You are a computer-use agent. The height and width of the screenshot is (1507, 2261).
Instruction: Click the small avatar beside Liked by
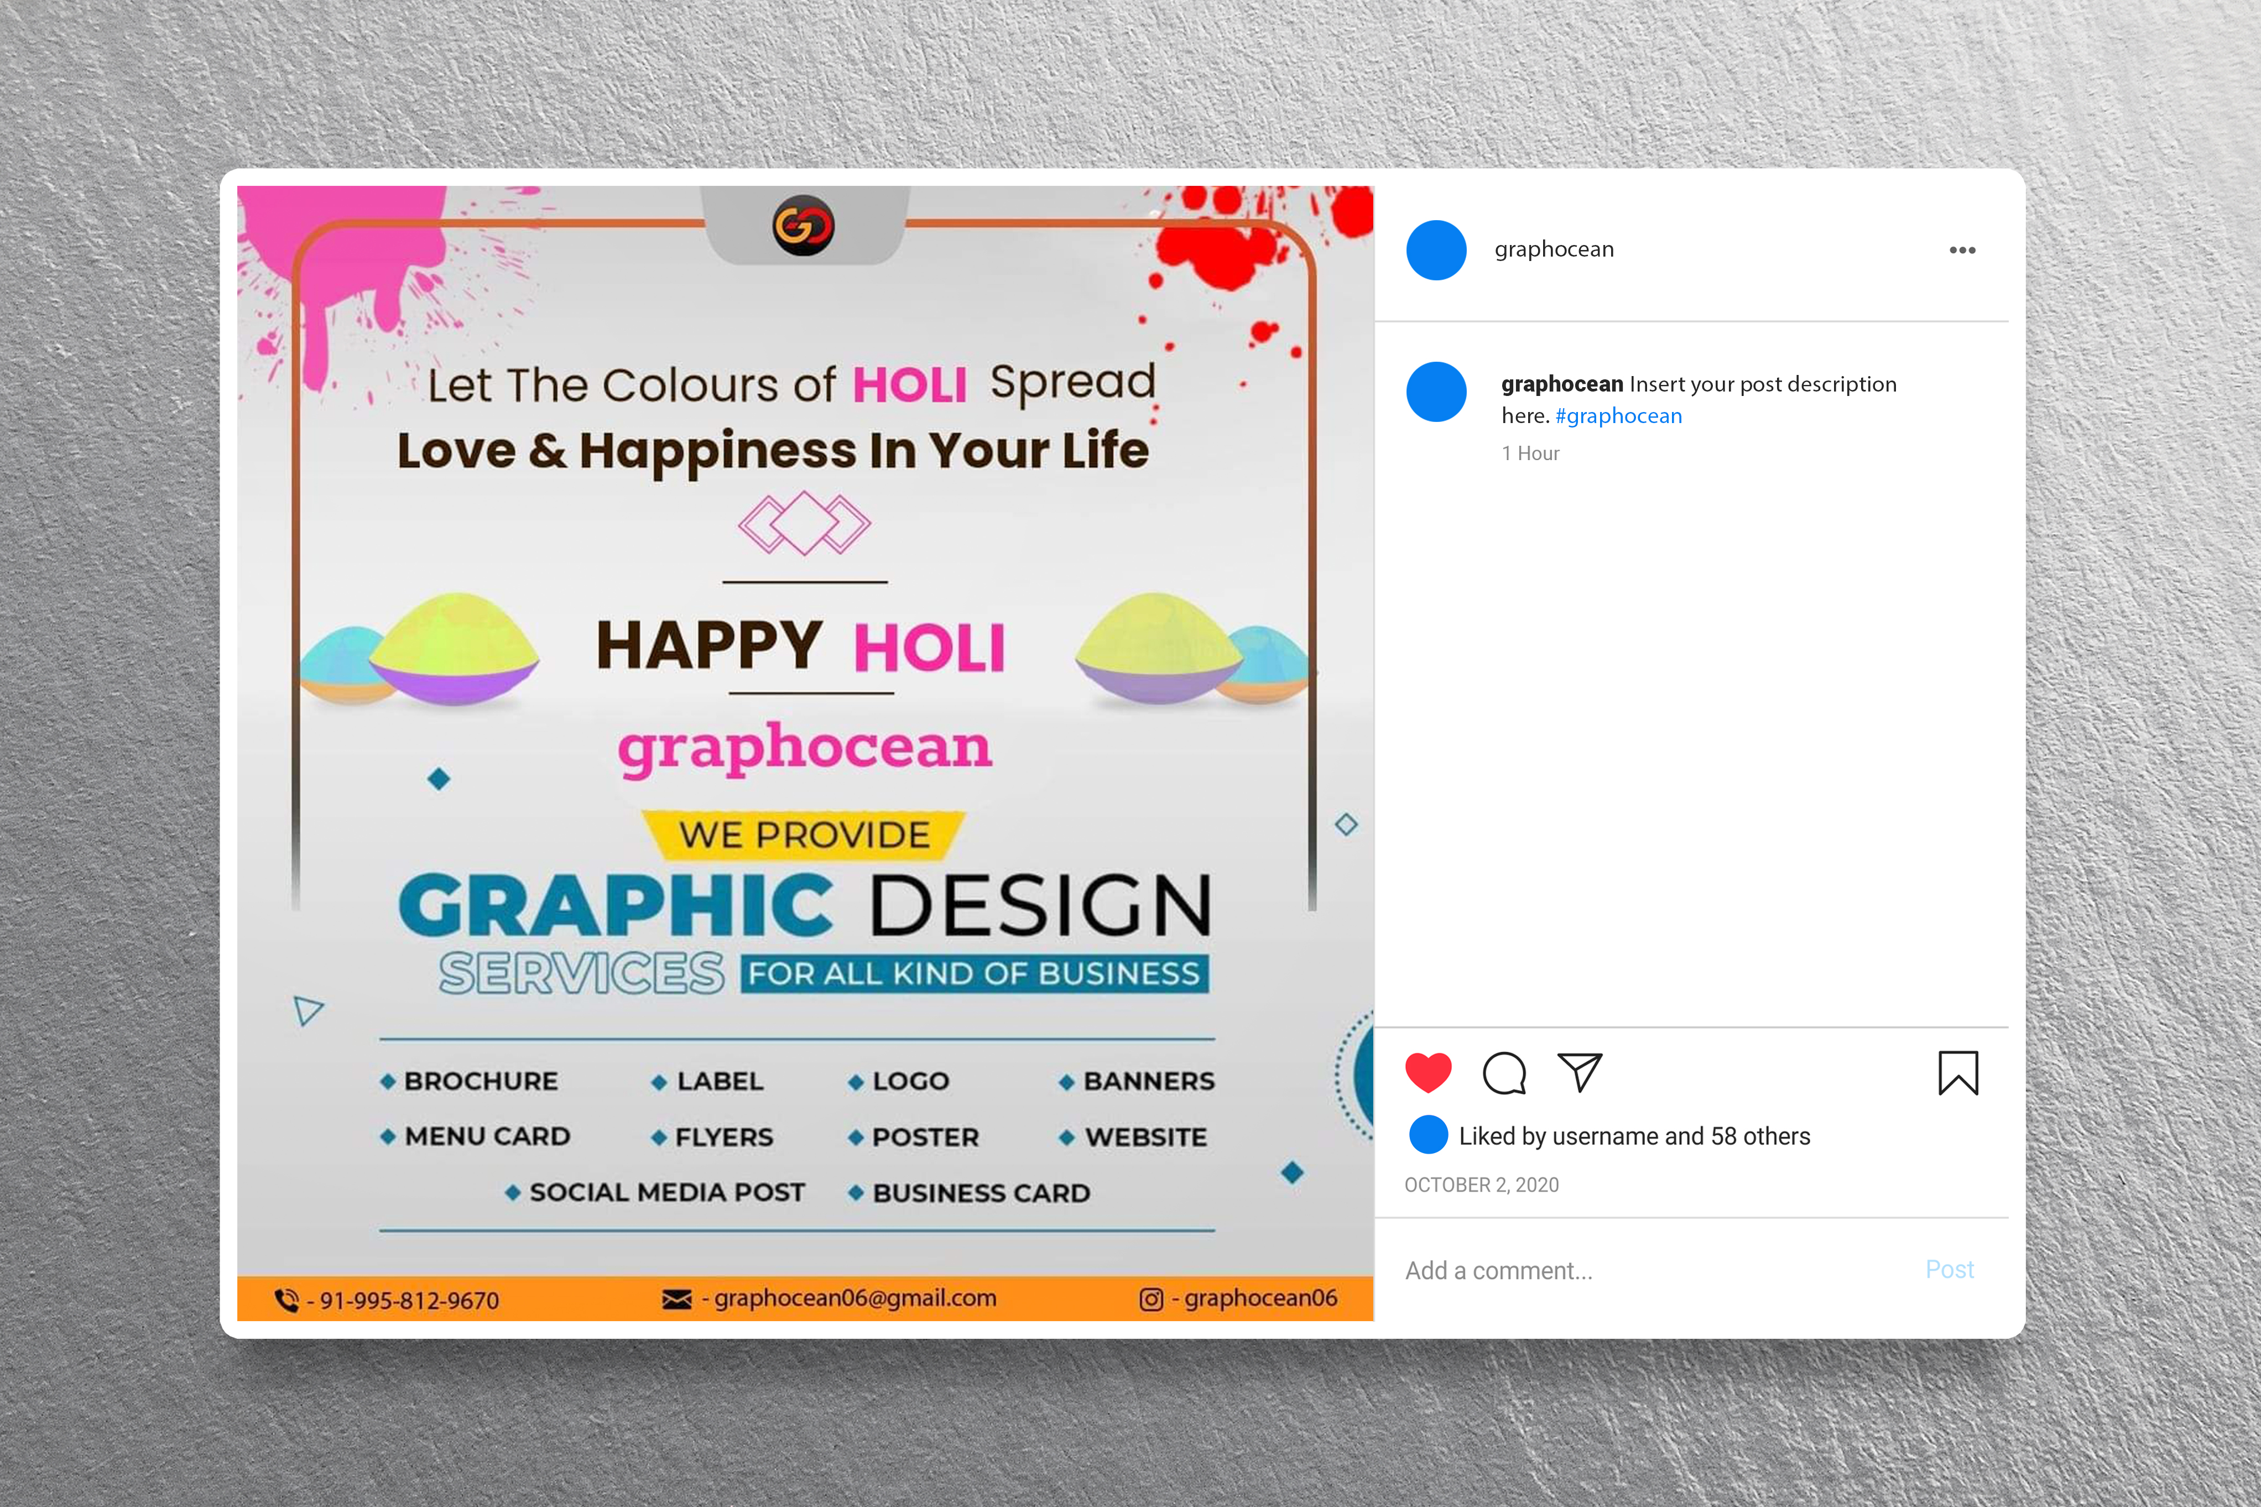pyautogui.click(x=1428, y=1135)
